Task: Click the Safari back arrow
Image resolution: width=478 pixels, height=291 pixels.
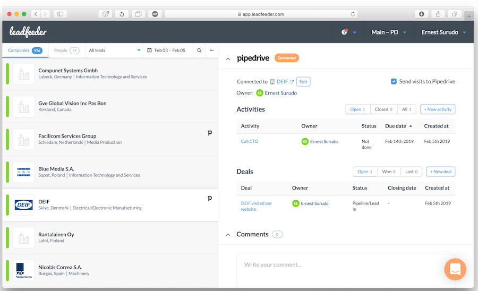Action: (x=36, y=14)
